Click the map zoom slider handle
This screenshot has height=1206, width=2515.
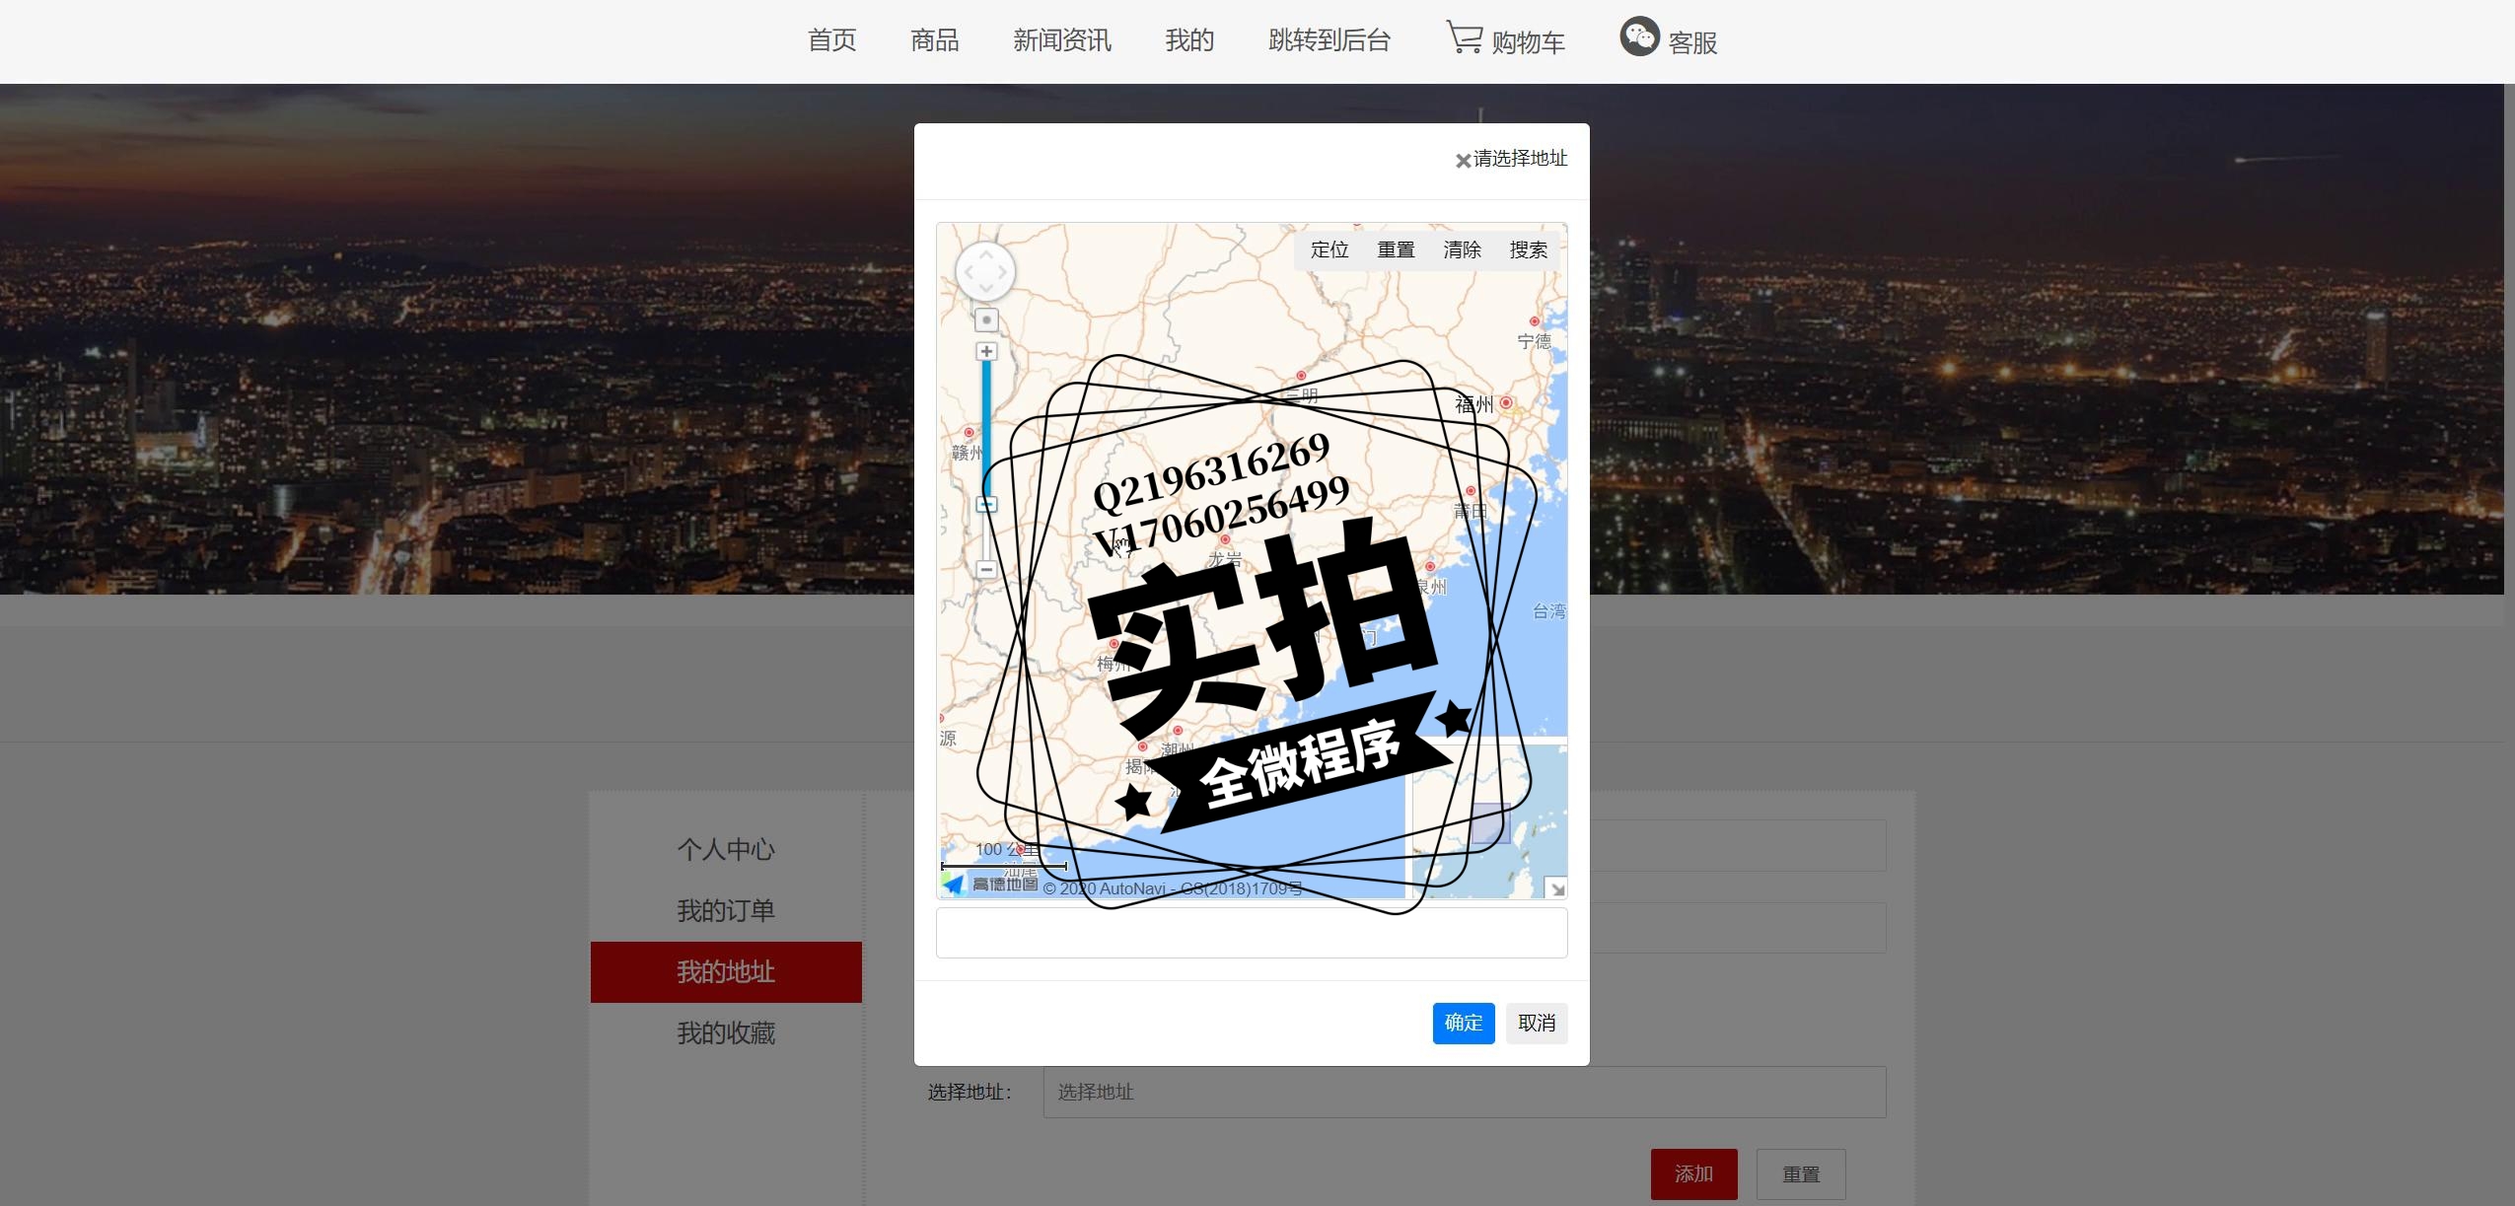click(986, 505)
